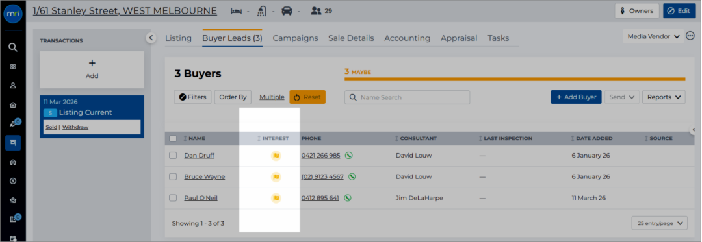Sort by Source column header
The image size is (702, 242).
[658, 138]
